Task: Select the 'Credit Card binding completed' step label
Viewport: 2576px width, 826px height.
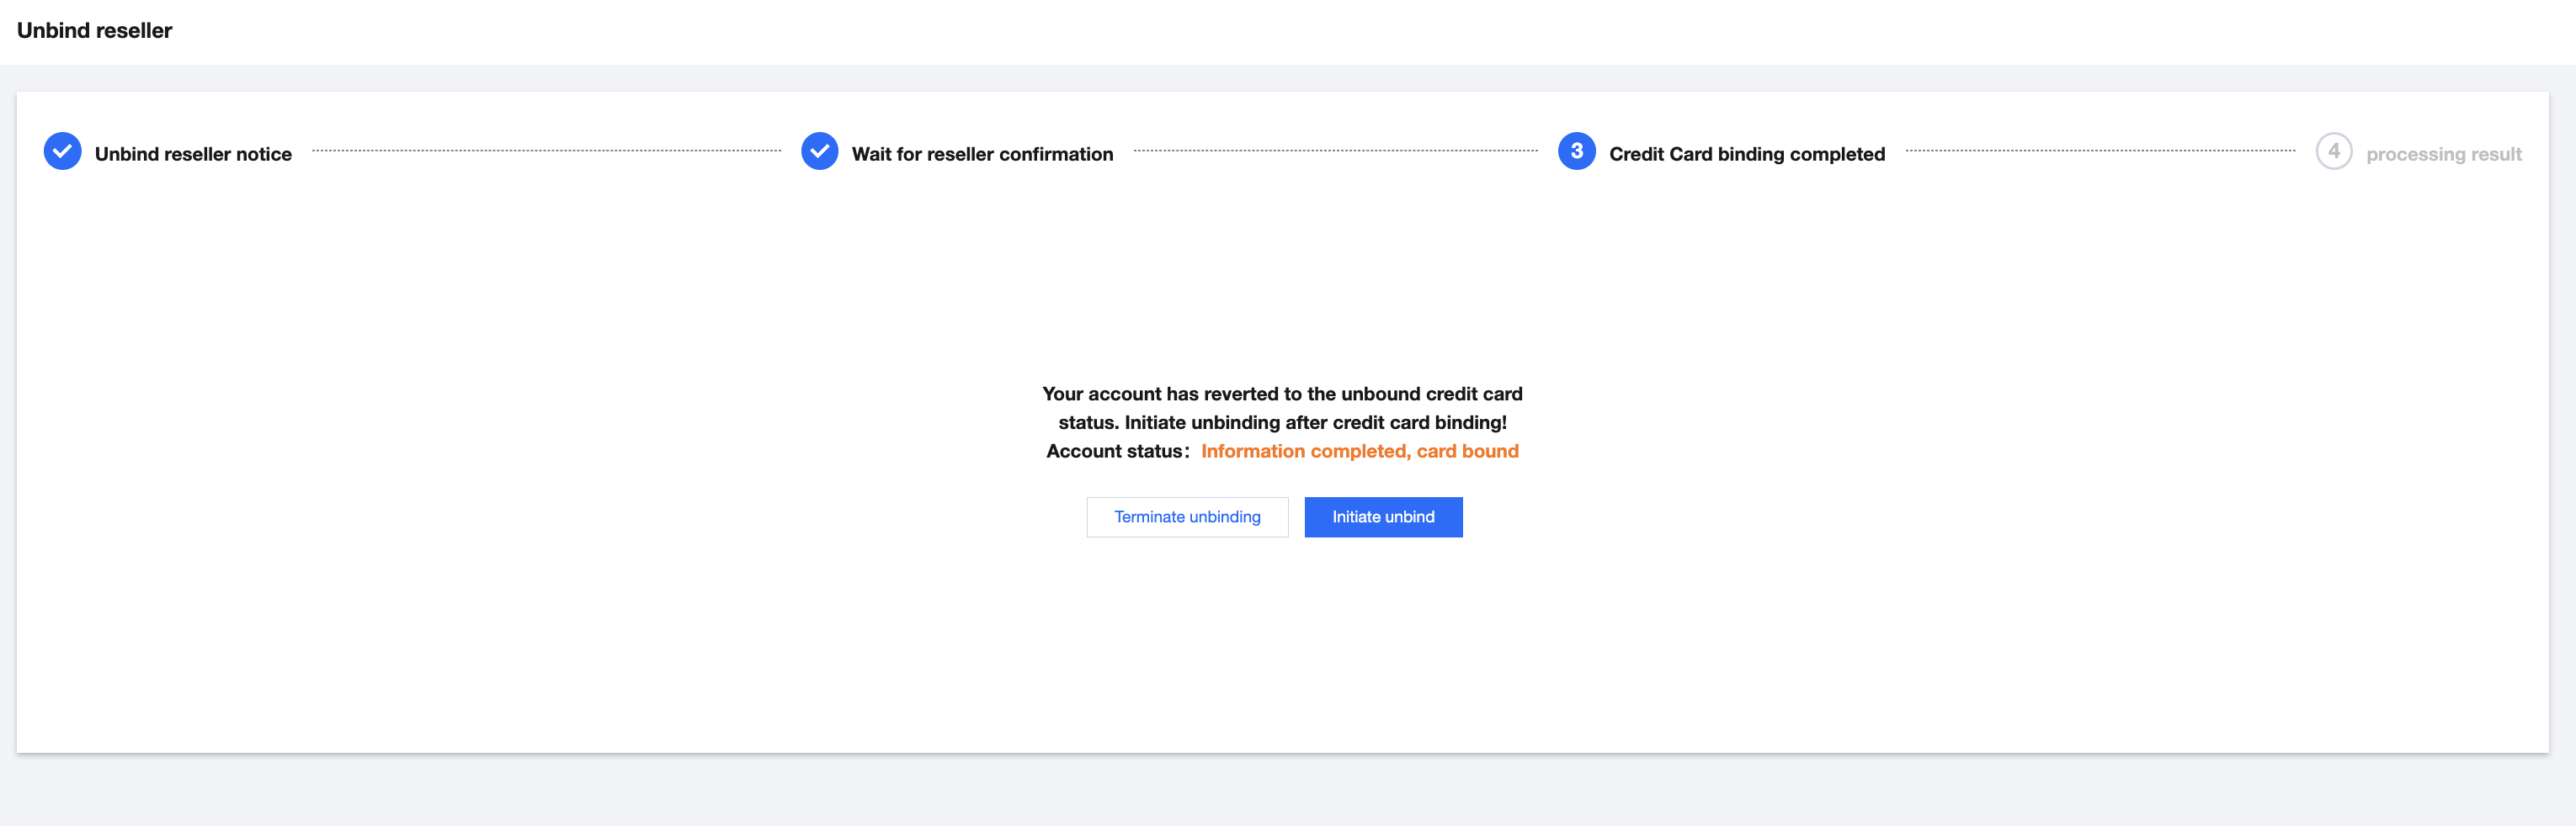Action: point(1746,154)
